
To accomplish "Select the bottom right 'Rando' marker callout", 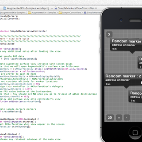I will [135, 97].
